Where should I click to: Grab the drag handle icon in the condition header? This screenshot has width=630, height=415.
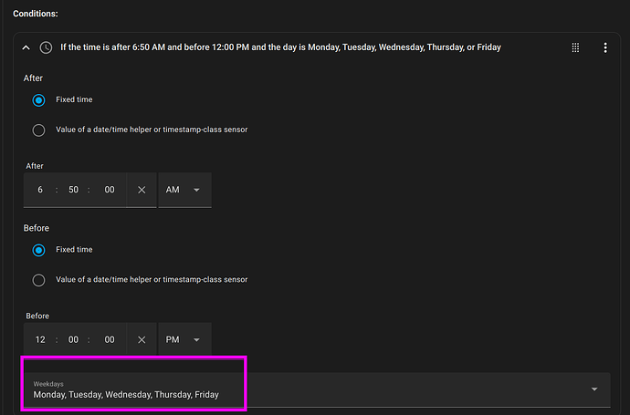tap(575, 47)
